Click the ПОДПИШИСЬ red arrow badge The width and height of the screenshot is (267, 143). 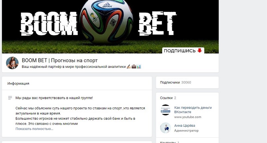(x=183, y=51)
